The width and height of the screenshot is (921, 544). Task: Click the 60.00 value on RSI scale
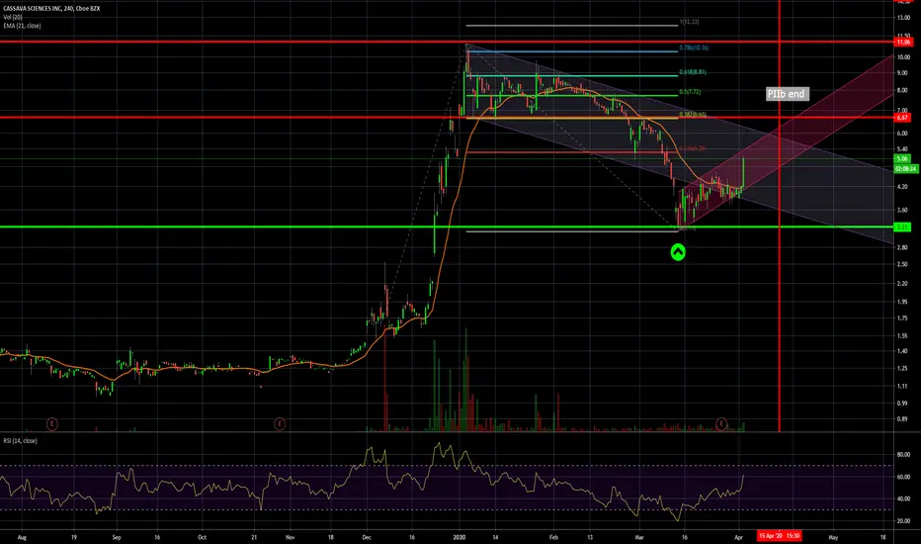(903, 477)
